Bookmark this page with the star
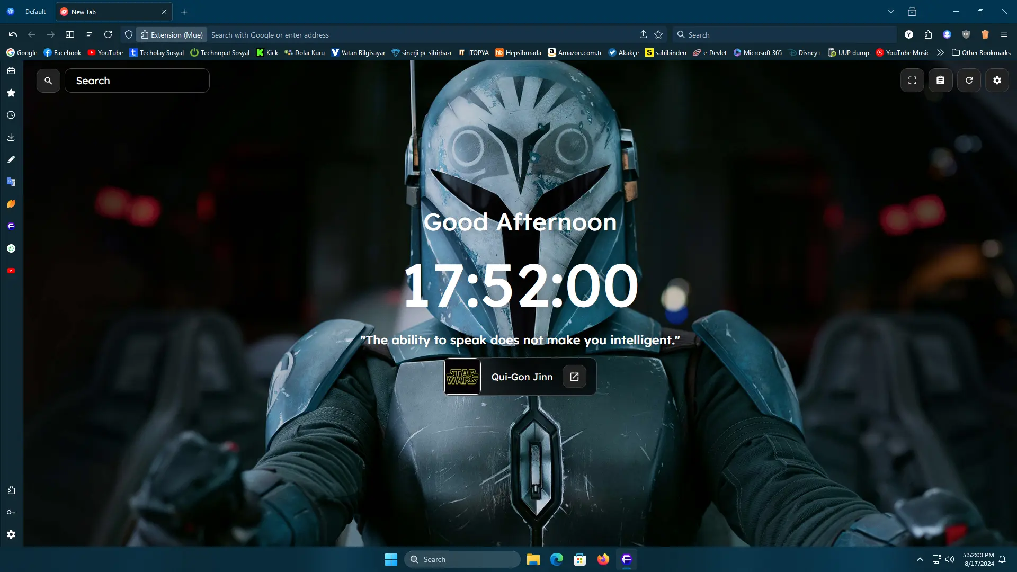 click(x=658, y=34)
